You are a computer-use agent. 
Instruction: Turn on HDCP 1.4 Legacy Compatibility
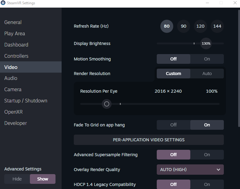207,184
